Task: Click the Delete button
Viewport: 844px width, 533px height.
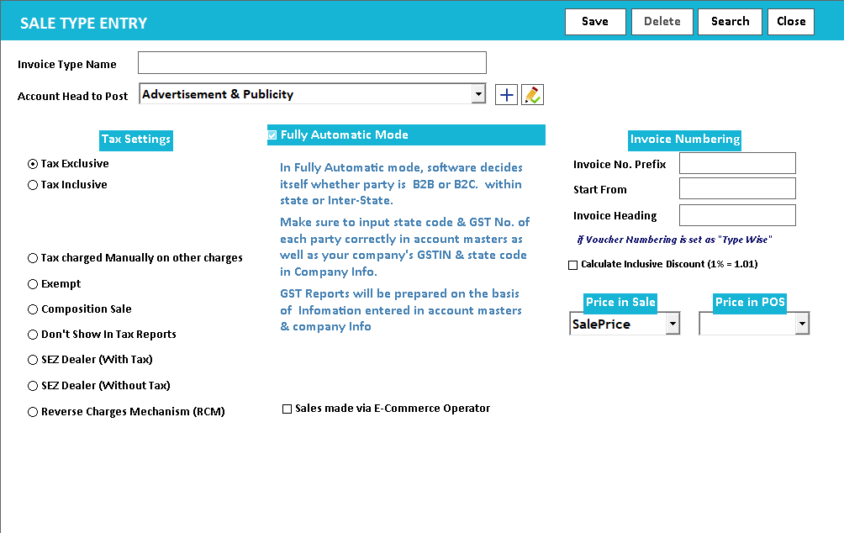Action: tap(662, 22)
